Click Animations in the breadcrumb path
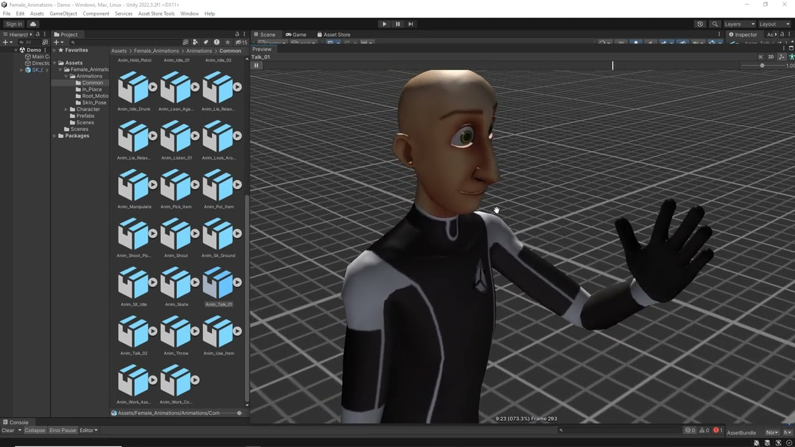 pos(199,51)
